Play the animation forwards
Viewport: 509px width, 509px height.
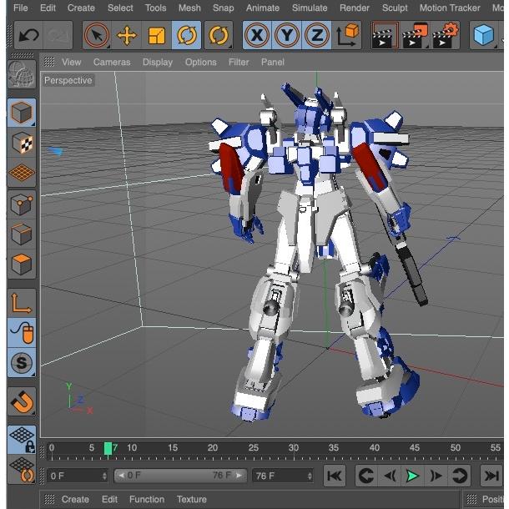tap(412, 476)
